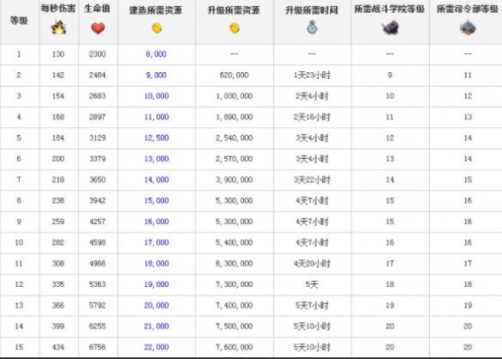This screenshot has height=359, width=502.
Task: Open the 18,000 build cost link
Action: pyautogui.click(x=156, y=264)
